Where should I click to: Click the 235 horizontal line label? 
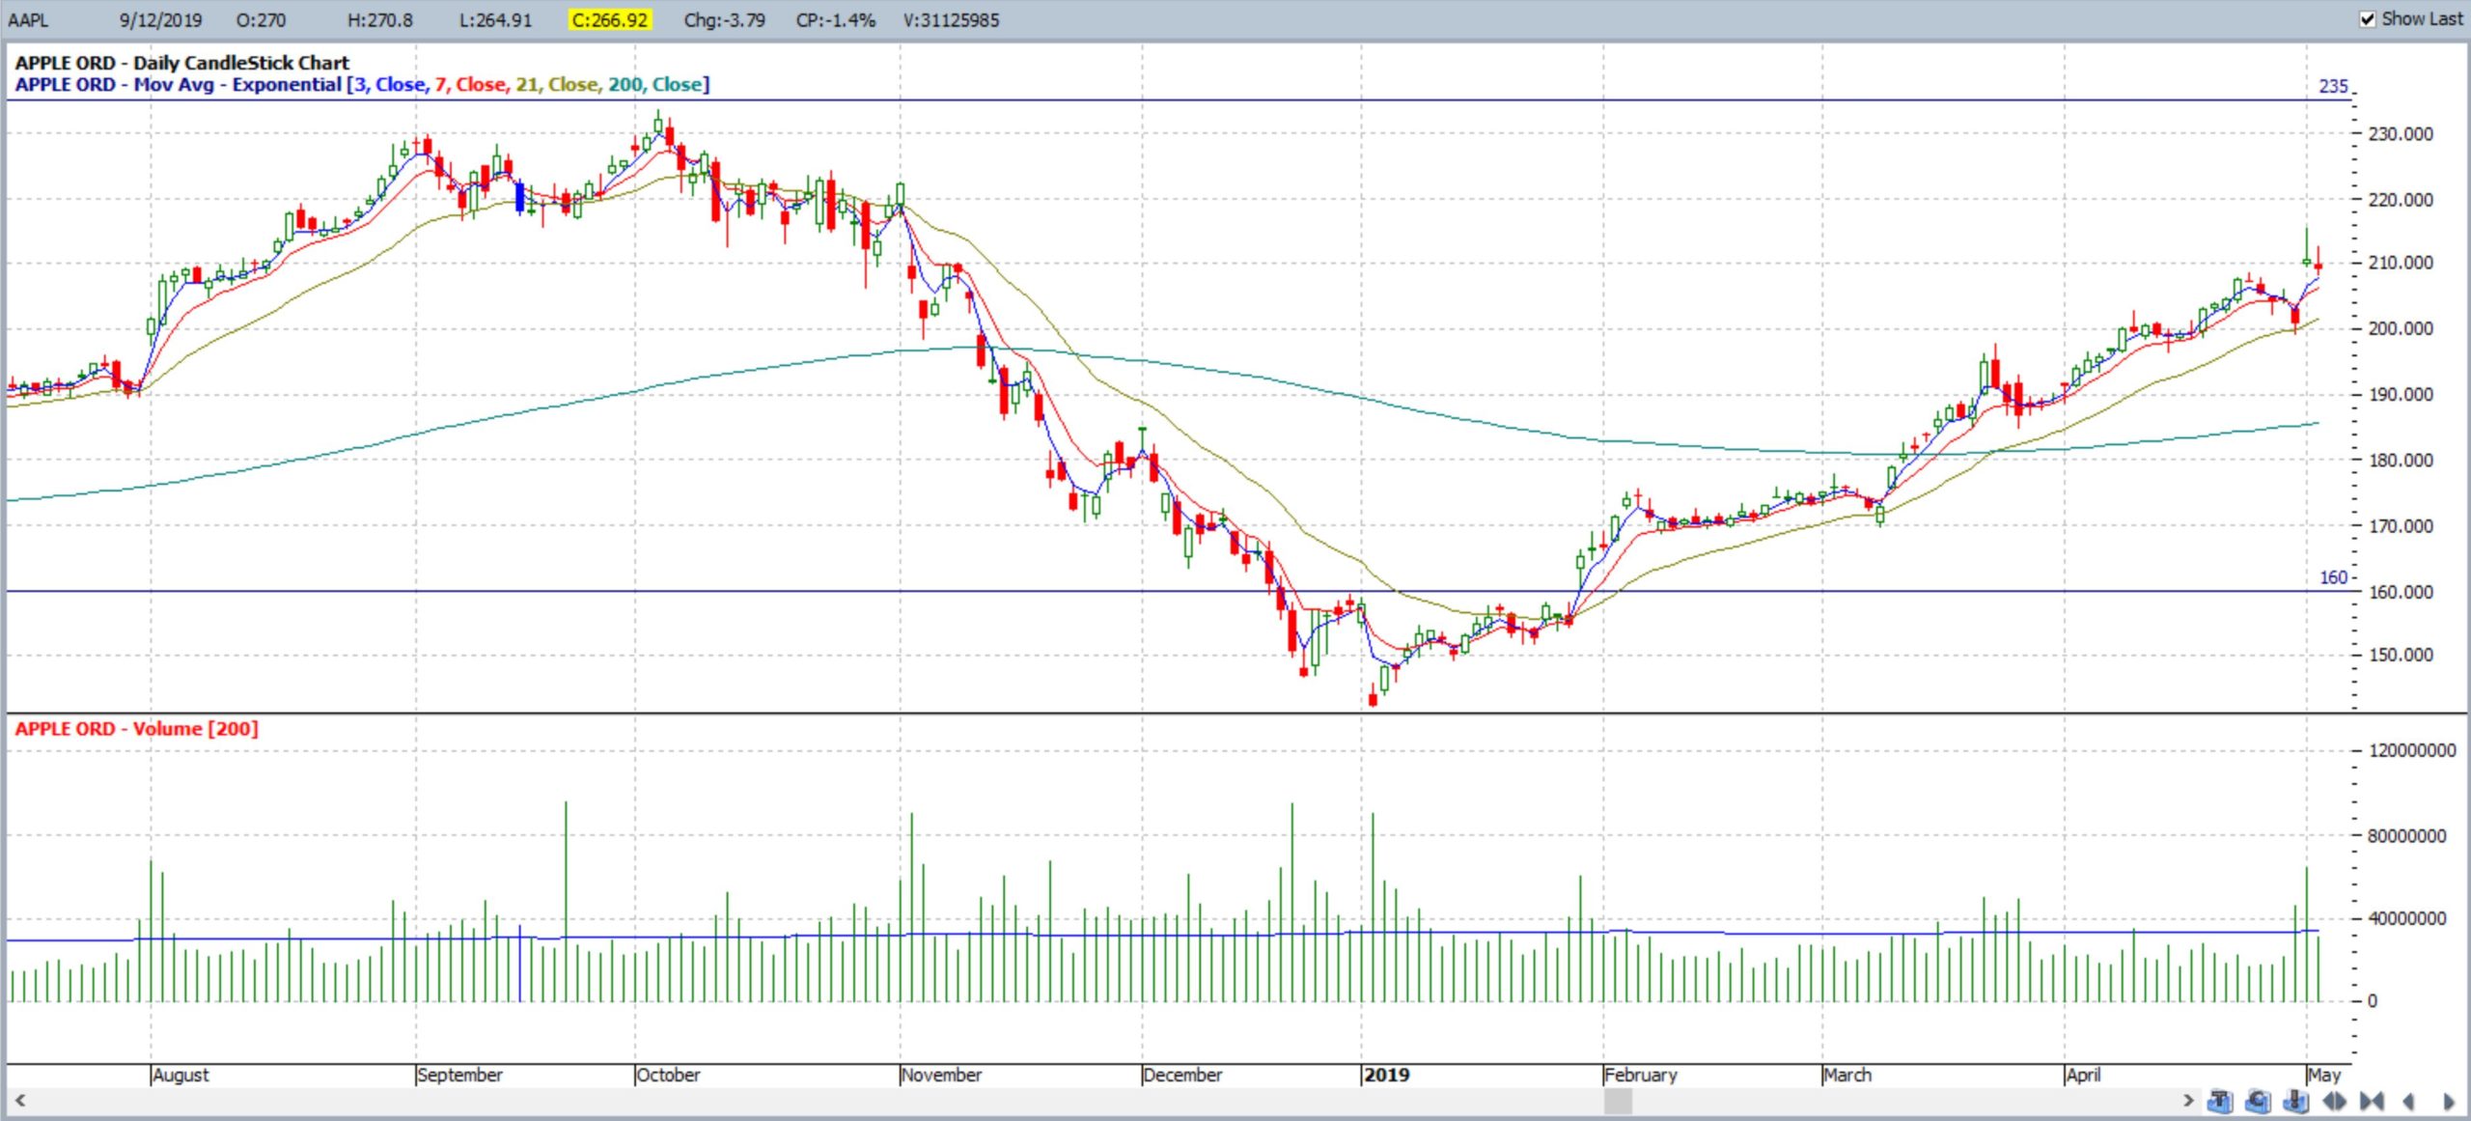2333,86
